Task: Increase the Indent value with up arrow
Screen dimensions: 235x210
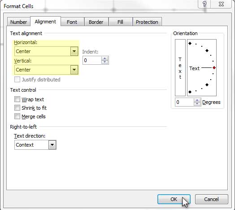Action: coord(105,58)
